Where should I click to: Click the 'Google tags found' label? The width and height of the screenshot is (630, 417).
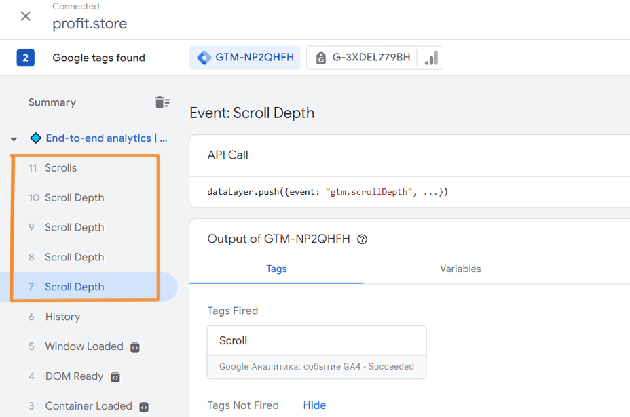pyautogui.click(x=99, y=58)
